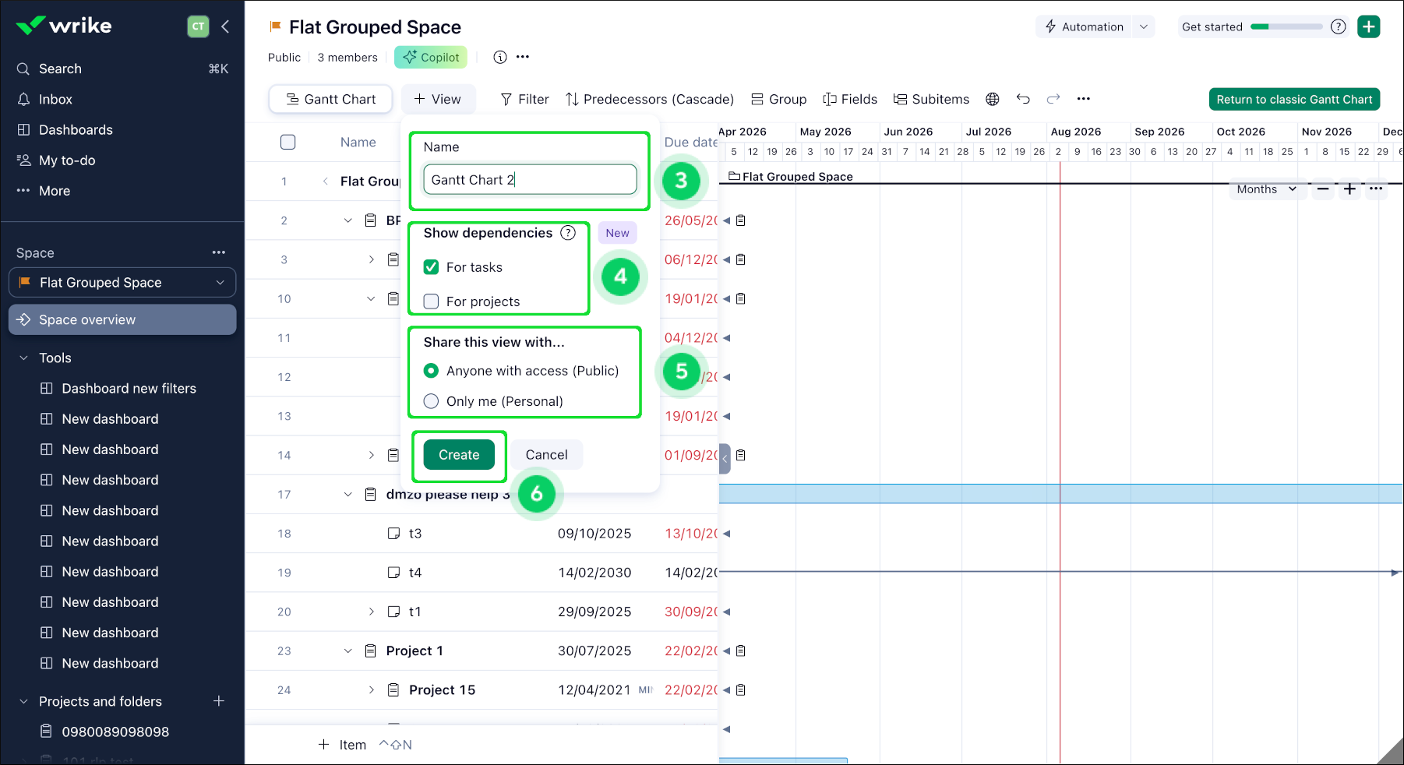This screenshot has width=1404, height=765.
Task: Click the task icon beside t3
Action: [394, 534]
